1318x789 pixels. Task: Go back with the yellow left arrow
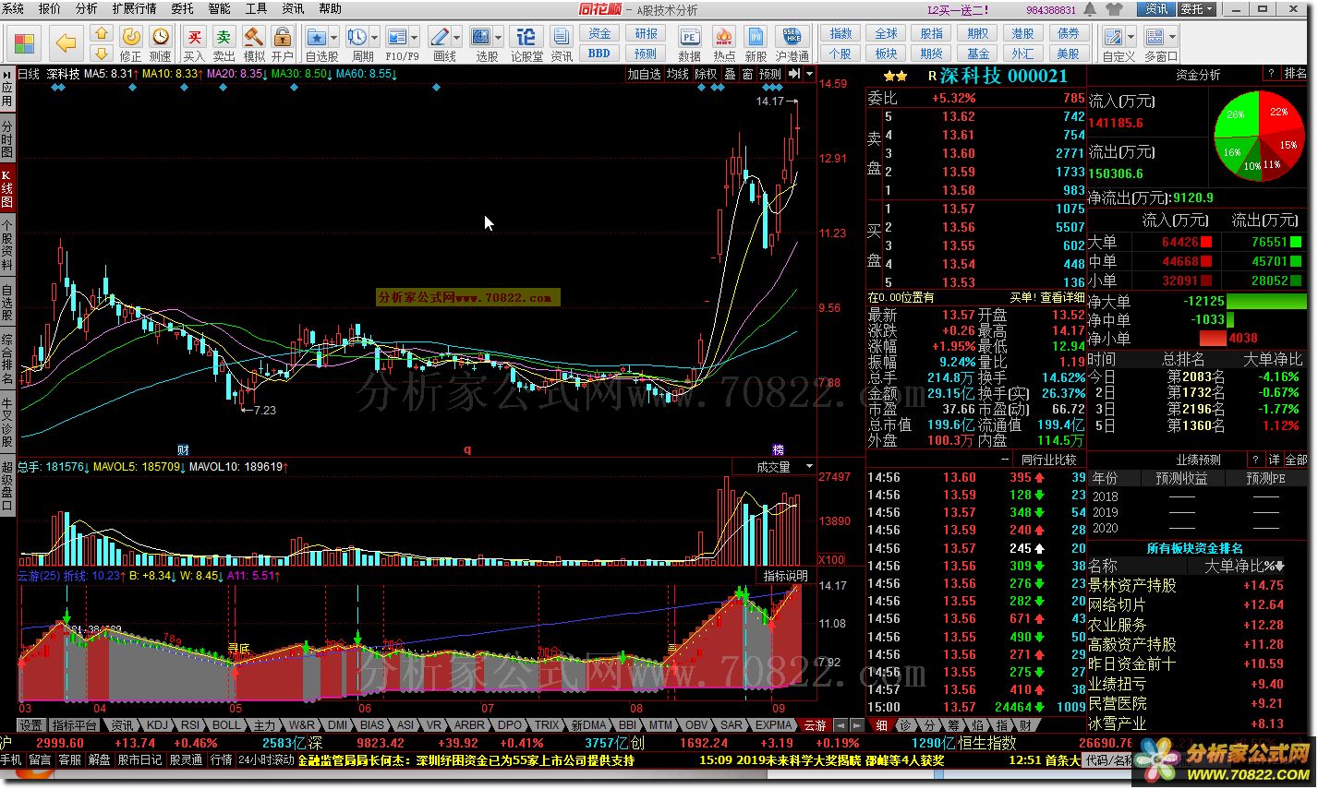coord(66,43)
